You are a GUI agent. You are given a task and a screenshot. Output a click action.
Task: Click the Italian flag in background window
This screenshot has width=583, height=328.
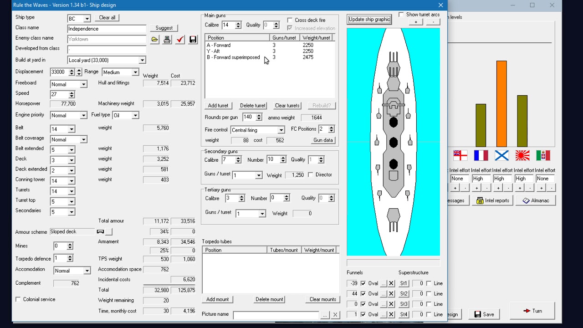(x=543, y=155)
